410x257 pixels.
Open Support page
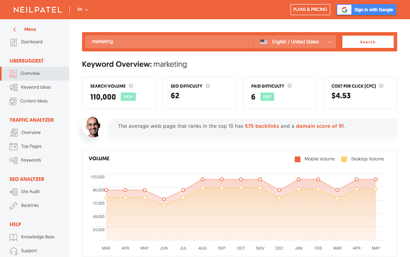click(29, 251)
